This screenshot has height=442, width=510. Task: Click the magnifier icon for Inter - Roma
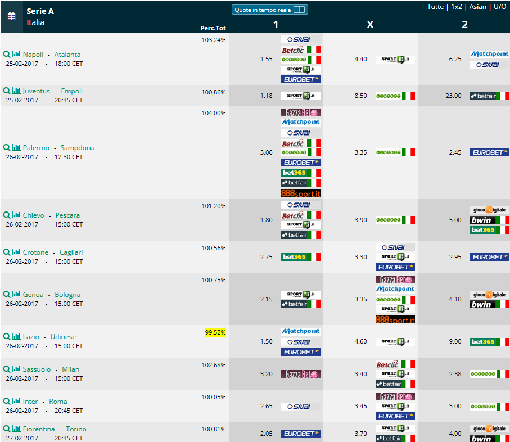pos(7,402)
